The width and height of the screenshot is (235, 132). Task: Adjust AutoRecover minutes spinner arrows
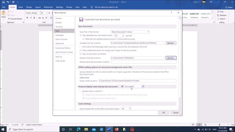123,36
